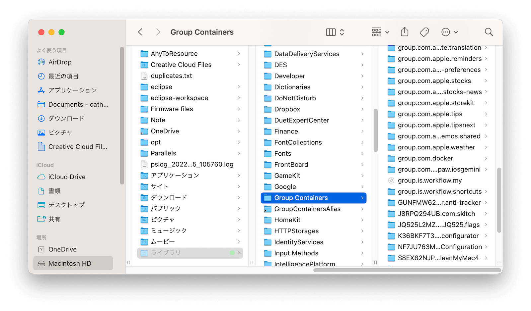The height and width of the screenshot is (311, 531).
Task: Select the サイト folder
Action: coord(190,186)
